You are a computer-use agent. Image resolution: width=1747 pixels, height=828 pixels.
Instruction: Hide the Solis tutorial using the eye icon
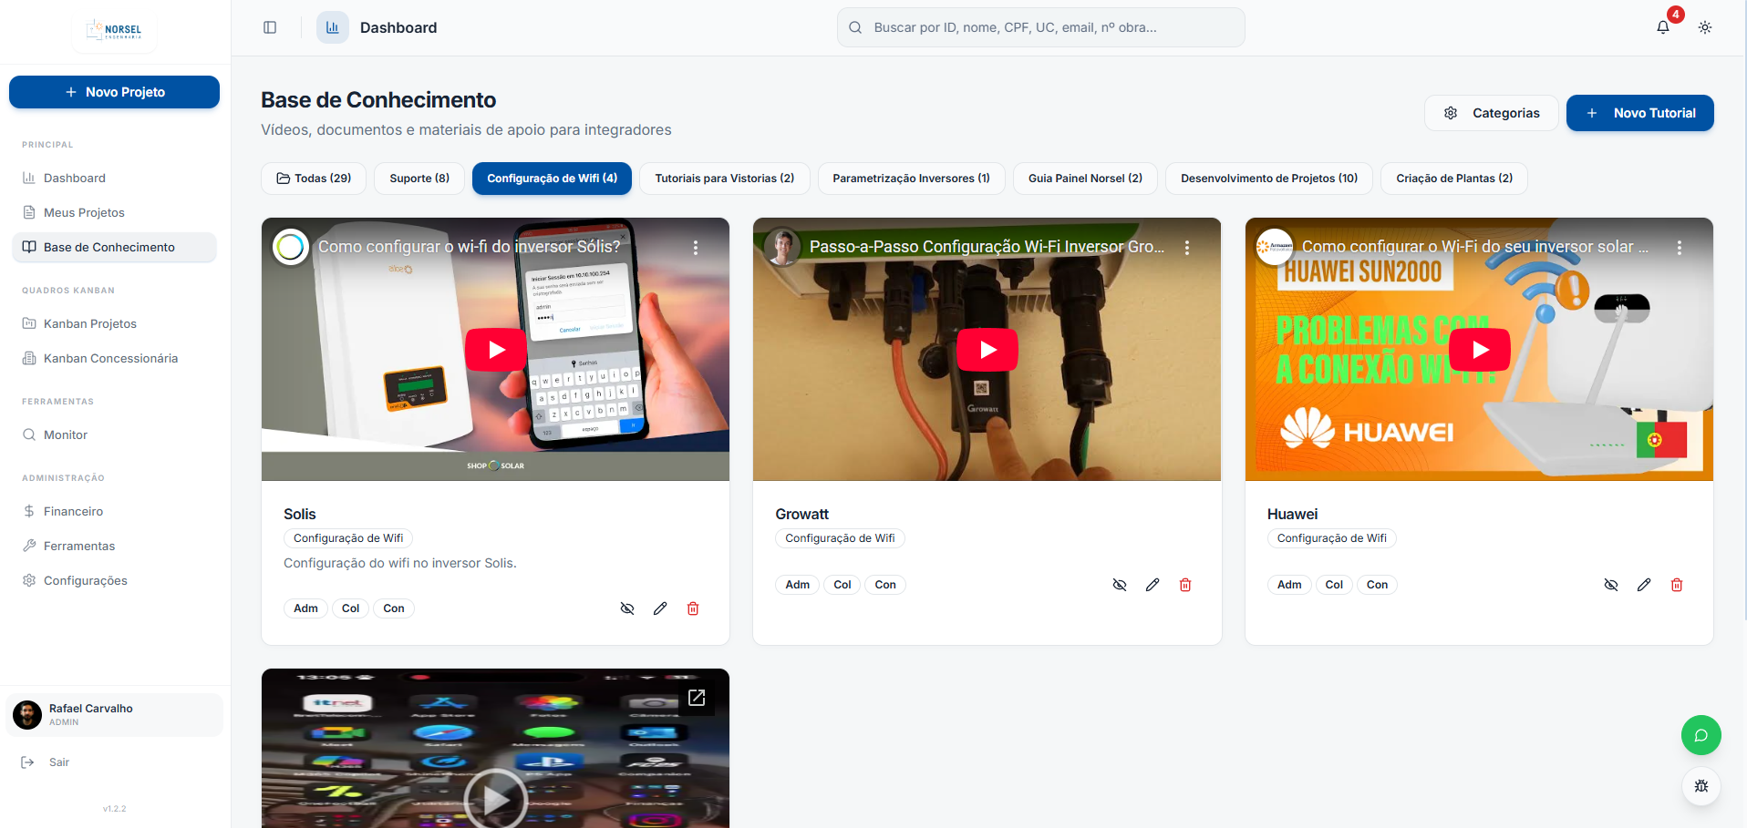click(x=627, y=608)
